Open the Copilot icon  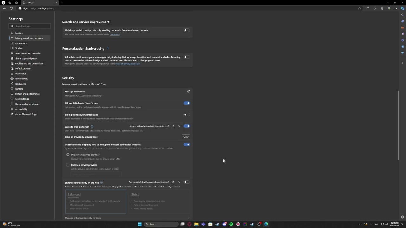403,8
